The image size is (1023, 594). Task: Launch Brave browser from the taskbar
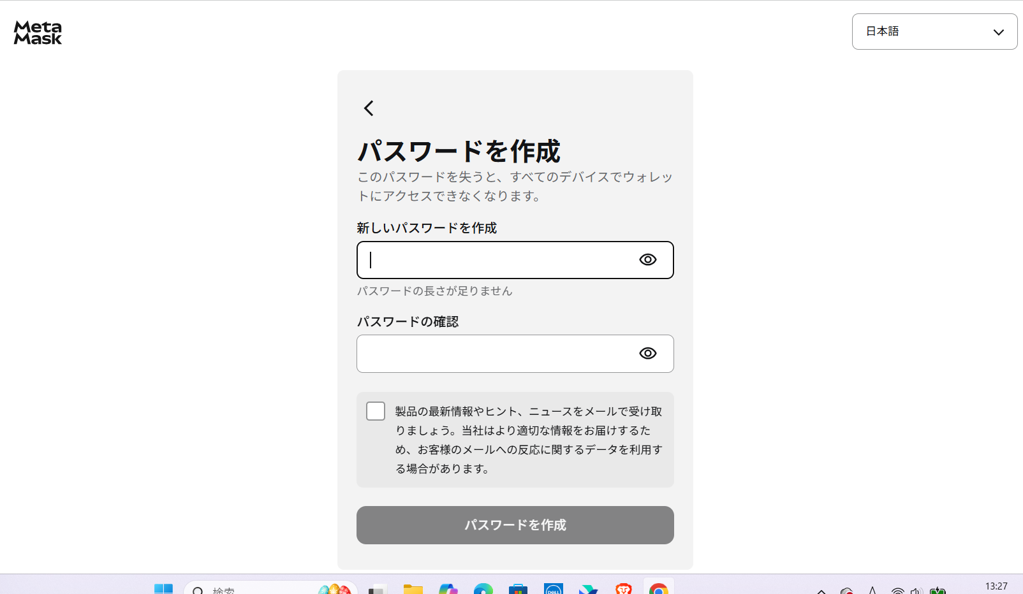pyautogui.click(x=623, y=590)
